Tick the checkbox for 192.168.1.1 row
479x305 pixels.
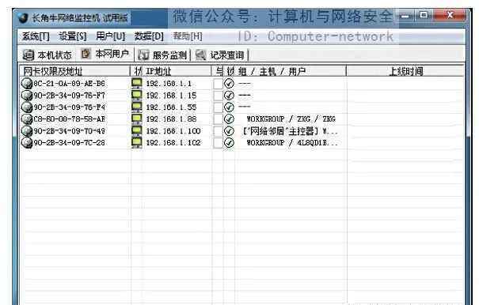218,84
